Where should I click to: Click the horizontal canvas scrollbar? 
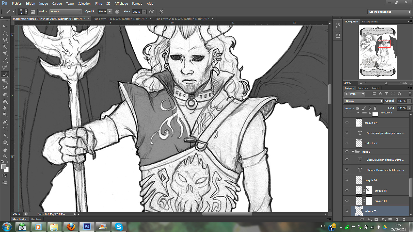[x=227, y=214]
